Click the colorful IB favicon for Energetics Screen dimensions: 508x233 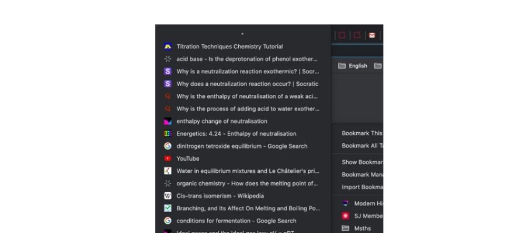click(x=168, y=133)
